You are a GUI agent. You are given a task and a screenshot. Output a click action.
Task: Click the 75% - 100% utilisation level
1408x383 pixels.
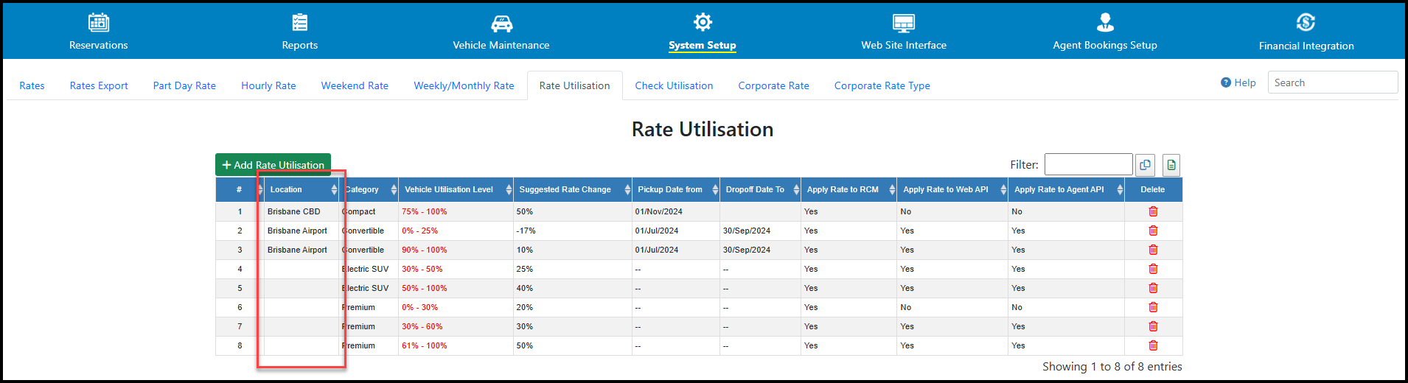click(x=425, y=211)
